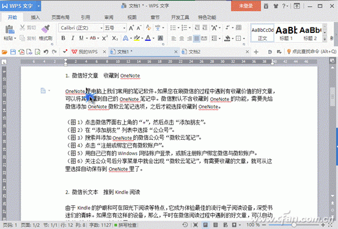Expand the font color dropdown arrow

153,38
